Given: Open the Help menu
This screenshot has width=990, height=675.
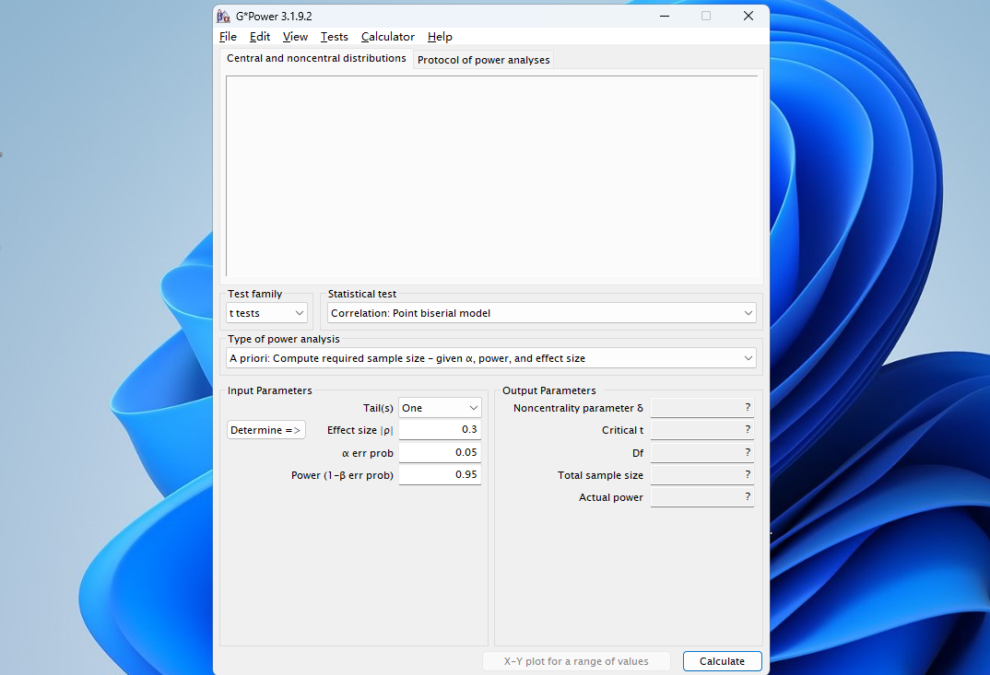Looking at the screenshot, I should 440,37.
